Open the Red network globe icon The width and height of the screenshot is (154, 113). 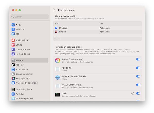pyautogui.click(x=13, y=34)
